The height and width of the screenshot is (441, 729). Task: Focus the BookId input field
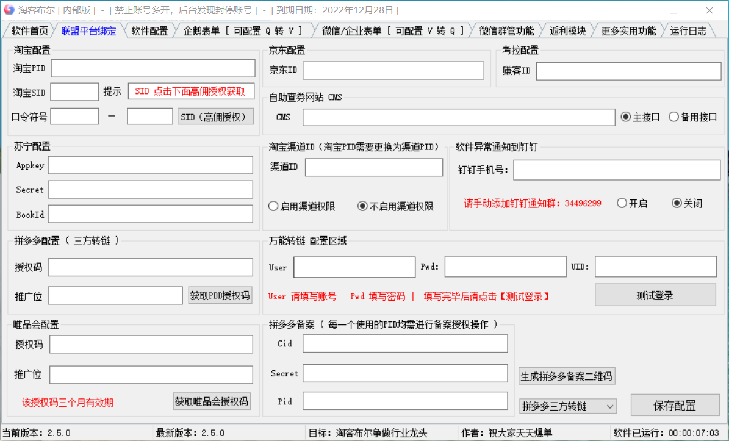coord(151,213)
